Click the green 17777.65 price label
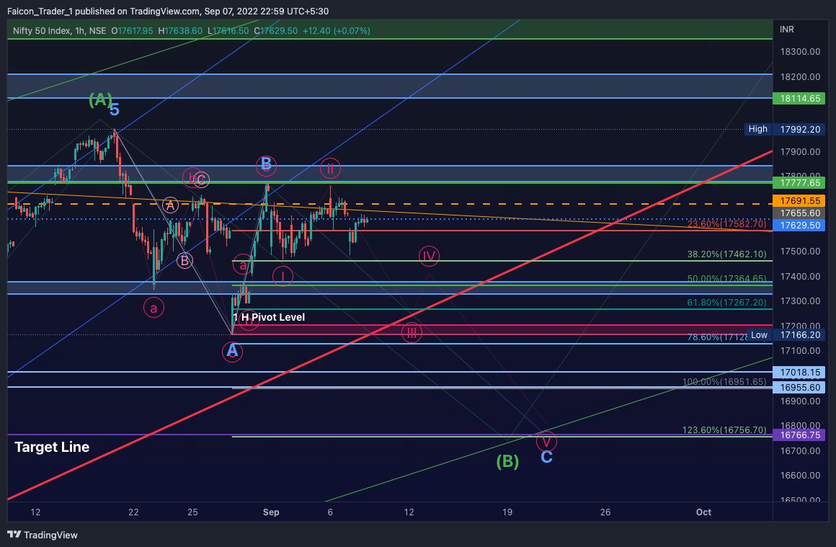This screenshot has height=547, width=836. pyautogui.click(x=799, y=183)
